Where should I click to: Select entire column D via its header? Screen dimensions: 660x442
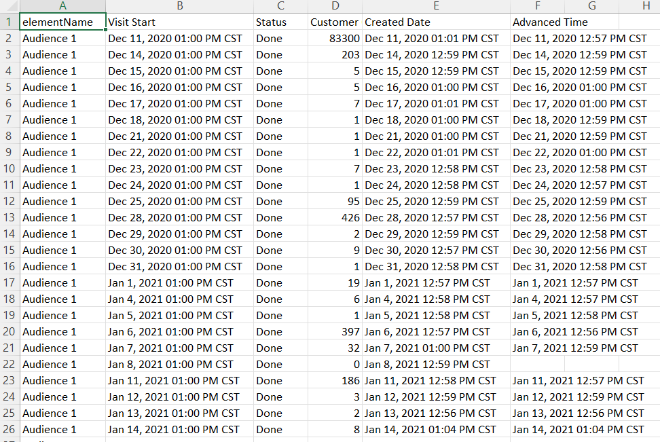[x=335, y=6]
